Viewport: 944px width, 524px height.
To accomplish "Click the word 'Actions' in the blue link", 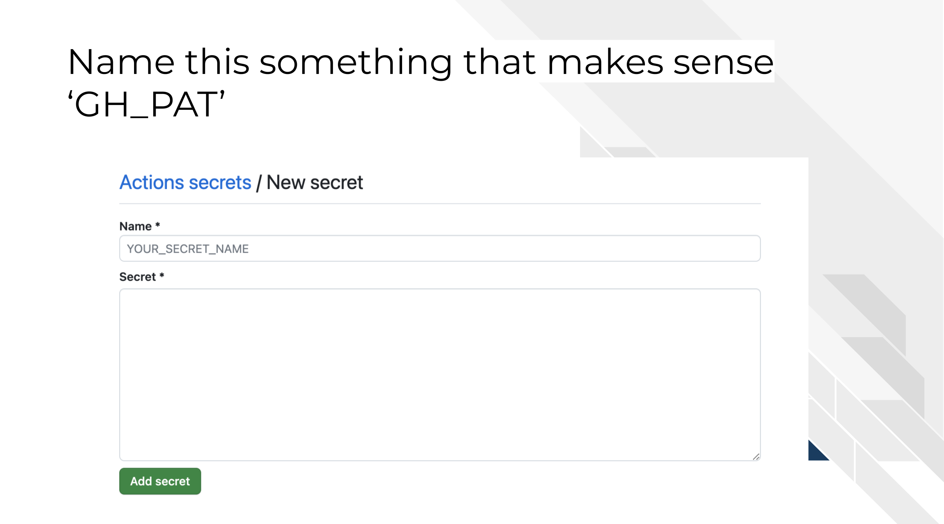I will point(152,183).
